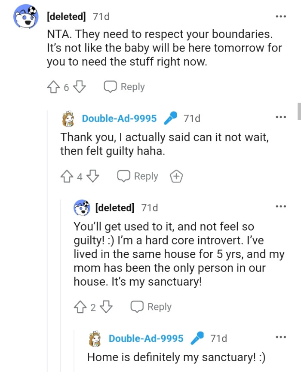Click the crown avatar beside Double-Ad-9995
301x372 pixels.
[67, 118]
